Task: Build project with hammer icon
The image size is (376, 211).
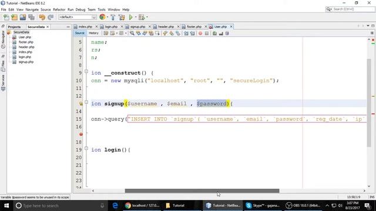Action: [x=113, y=17]
